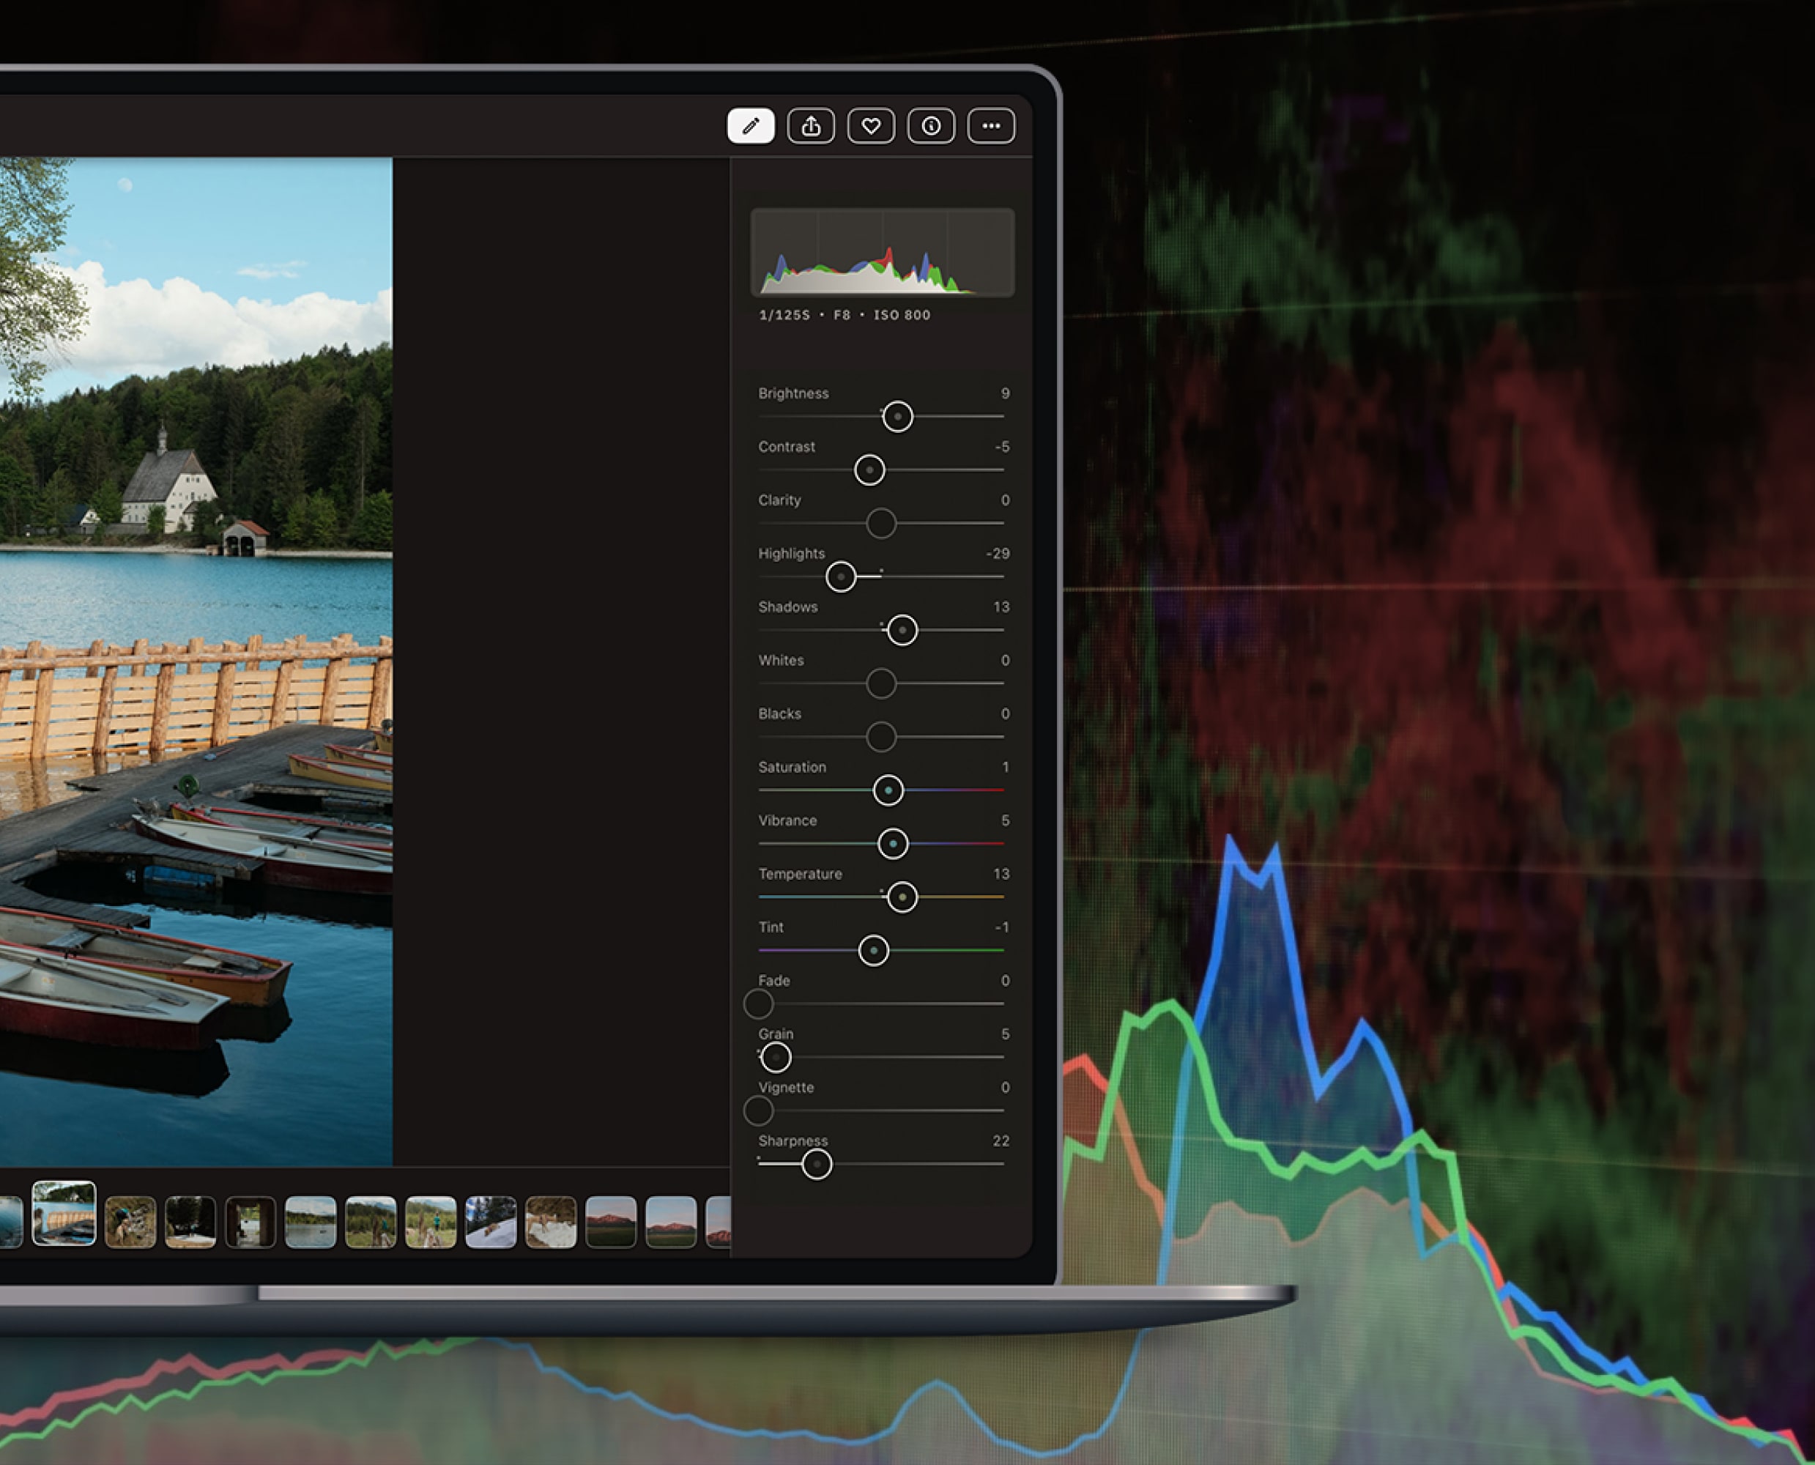Click the RGB histogram panel
Screen dimensions: 1815x1465
882,252
